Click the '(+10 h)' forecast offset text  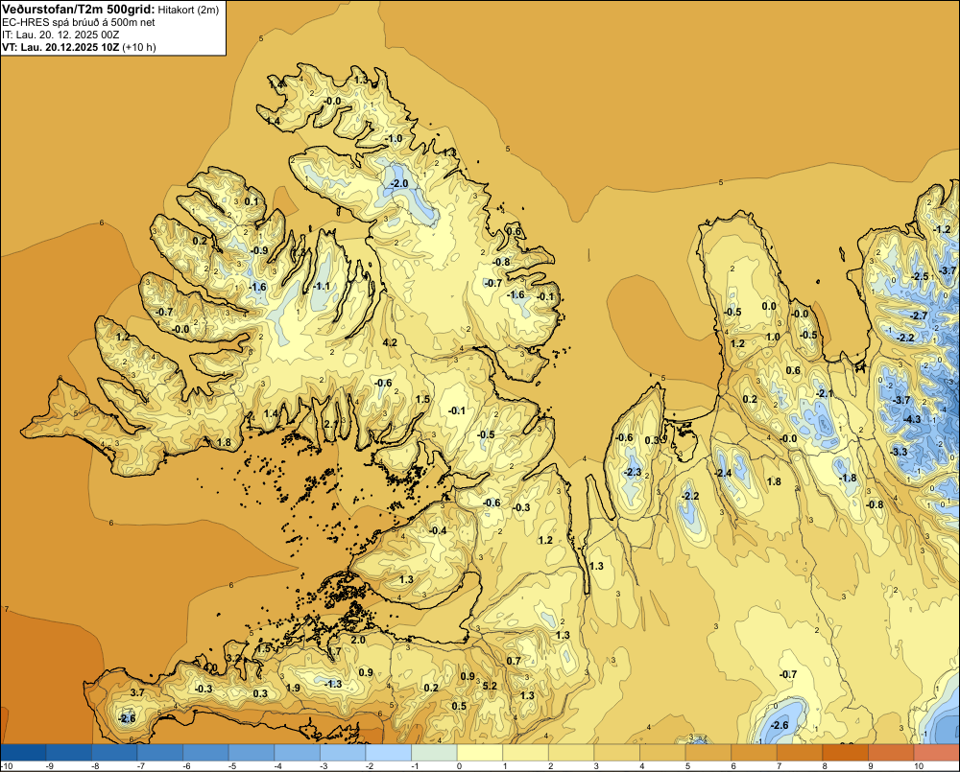[139, 47]
